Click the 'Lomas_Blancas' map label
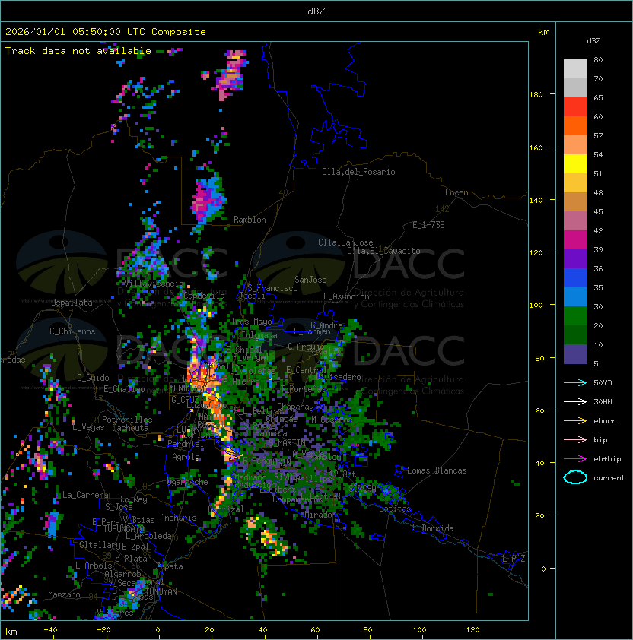Image resolution: width=633 pixels, height=640 pixels. coord(437,470)
